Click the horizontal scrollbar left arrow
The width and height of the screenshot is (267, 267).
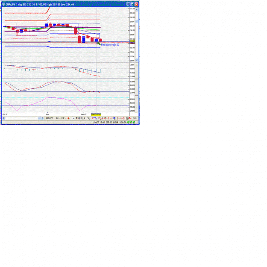point(3,118)
